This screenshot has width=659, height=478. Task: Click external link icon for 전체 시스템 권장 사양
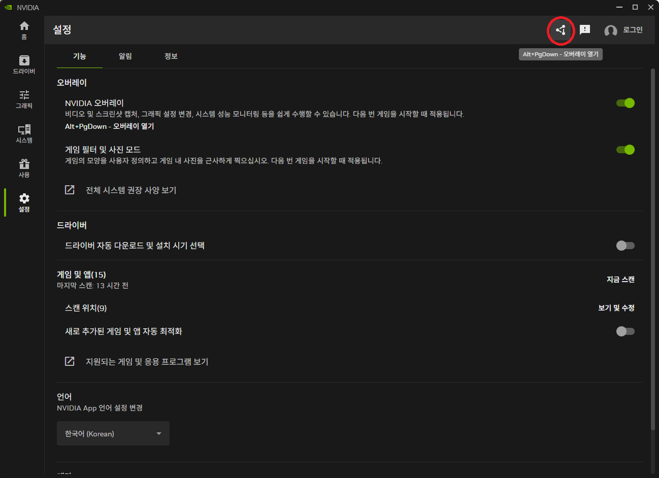tap(70, 190)
